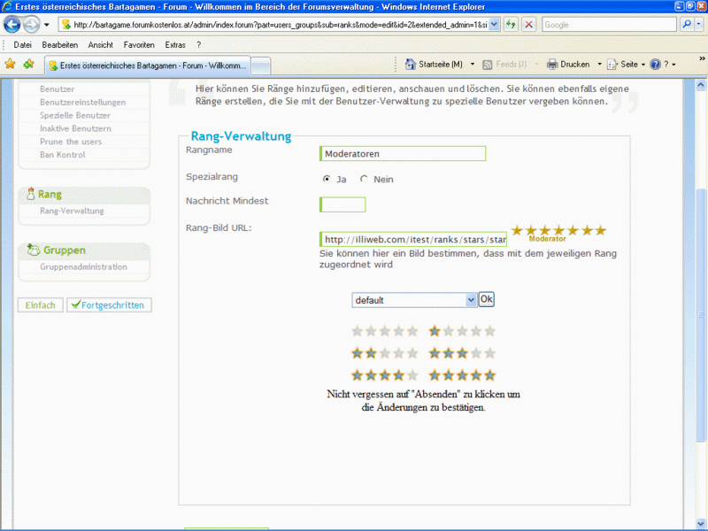Screen dimensions: 708x531
Task: Click the Internet Explorer title bar icon
Action: 7,6
